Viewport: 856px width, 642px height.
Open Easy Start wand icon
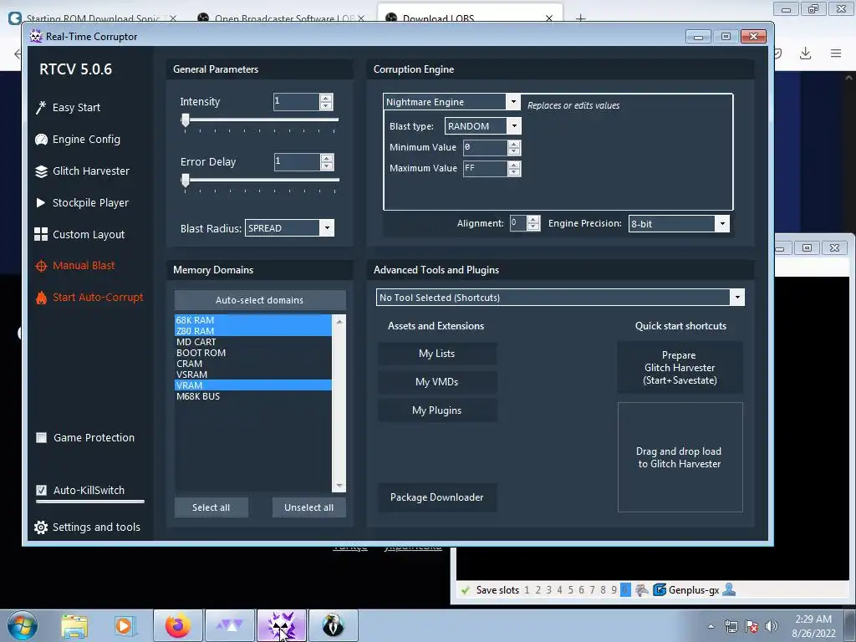(40, 108)
